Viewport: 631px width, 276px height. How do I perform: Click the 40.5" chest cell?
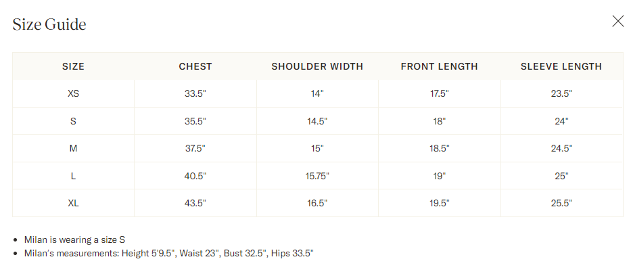coord(195,176)
